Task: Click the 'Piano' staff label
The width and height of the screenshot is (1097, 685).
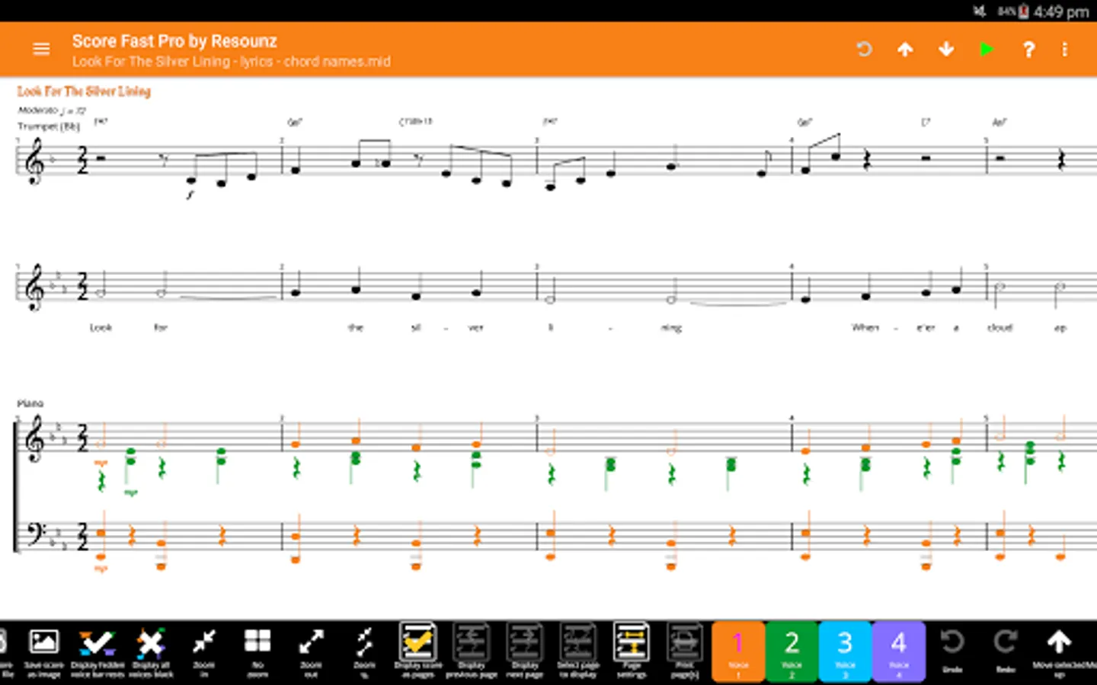Action: point(30,403)
